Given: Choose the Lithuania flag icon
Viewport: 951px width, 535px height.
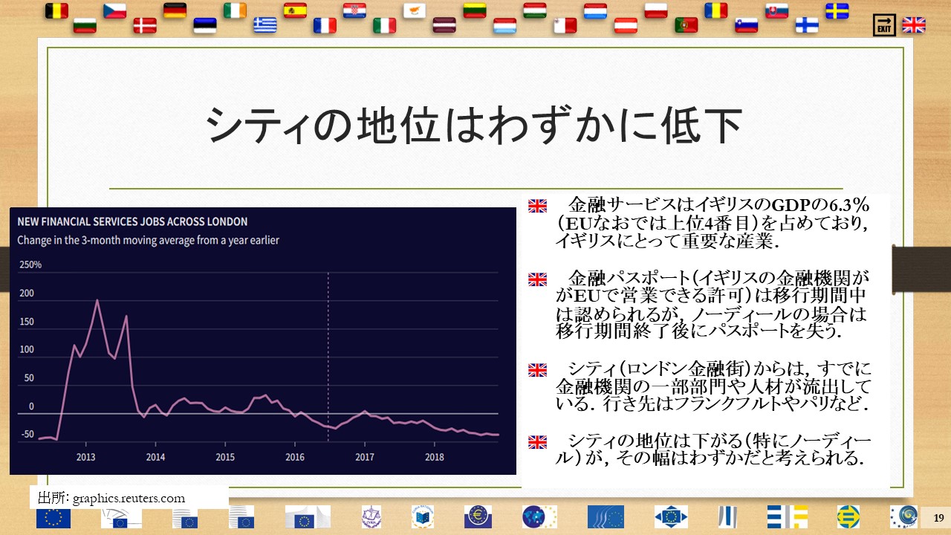Looking at the screenshot, I should coord(475,10).
